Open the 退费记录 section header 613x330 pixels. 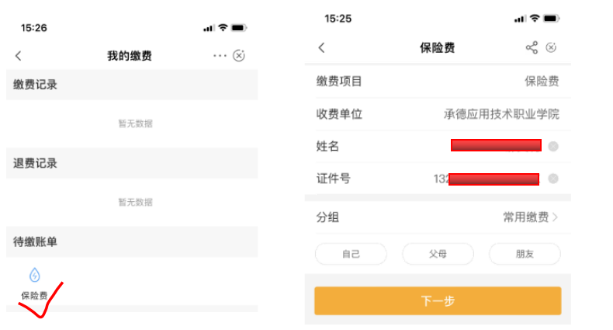36,163
